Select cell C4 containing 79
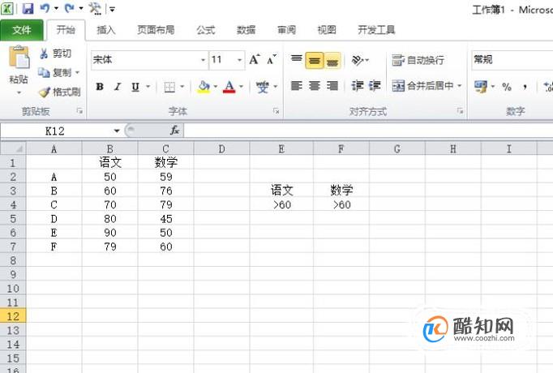The image size is (553, 373). click(x=165, y=204)
